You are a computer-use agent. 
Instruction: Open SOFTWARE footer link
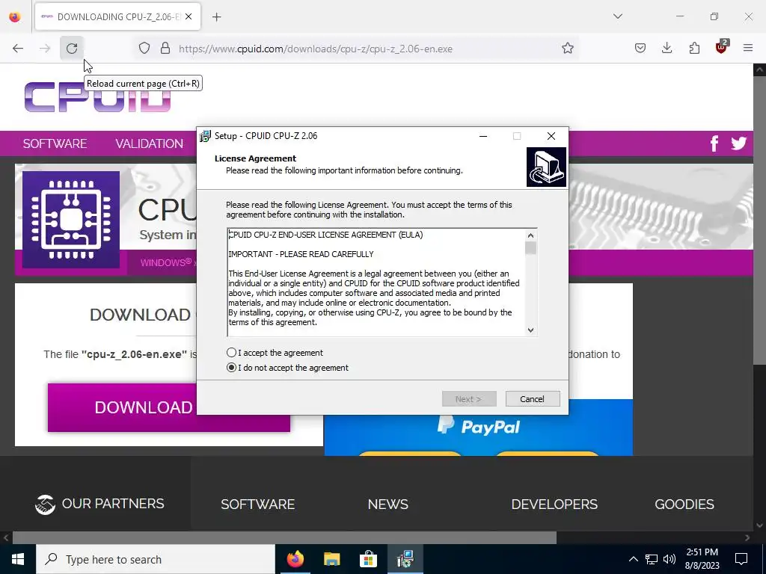pyautogui.click(x=257, y=504)
